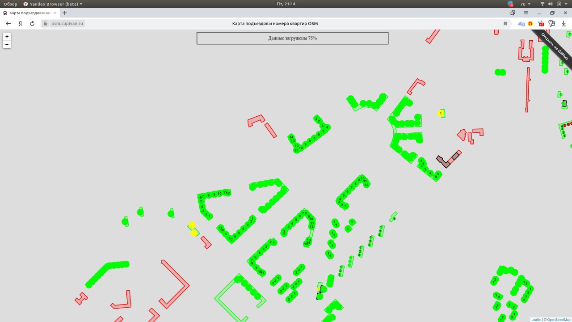Open the system menu arrow in top bar
This screenshot has width=572, height=322.
point(566,4)
